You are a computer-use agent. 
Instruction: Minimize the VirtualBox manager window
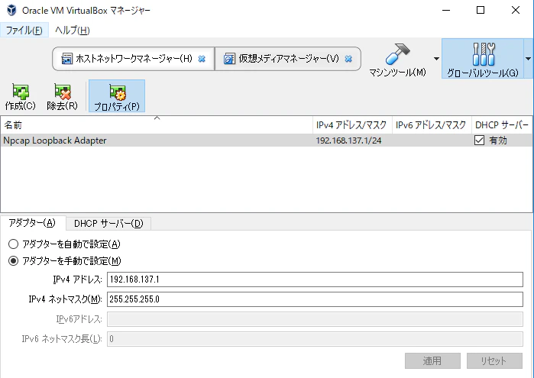pos(446,10)
